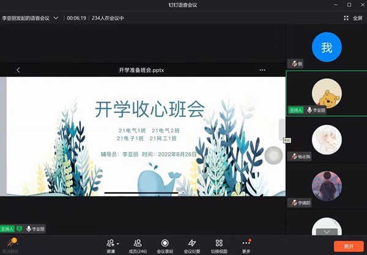Viewport: 367px width, 255px height.
Task: Collapse participant panel using 收起 handle
Action: coord(283,130)
